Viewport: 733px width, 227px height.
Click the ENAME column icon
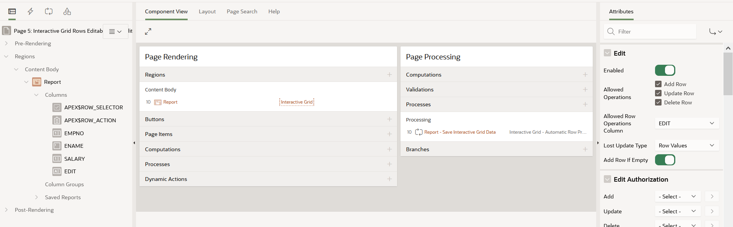tap(57, 146)
